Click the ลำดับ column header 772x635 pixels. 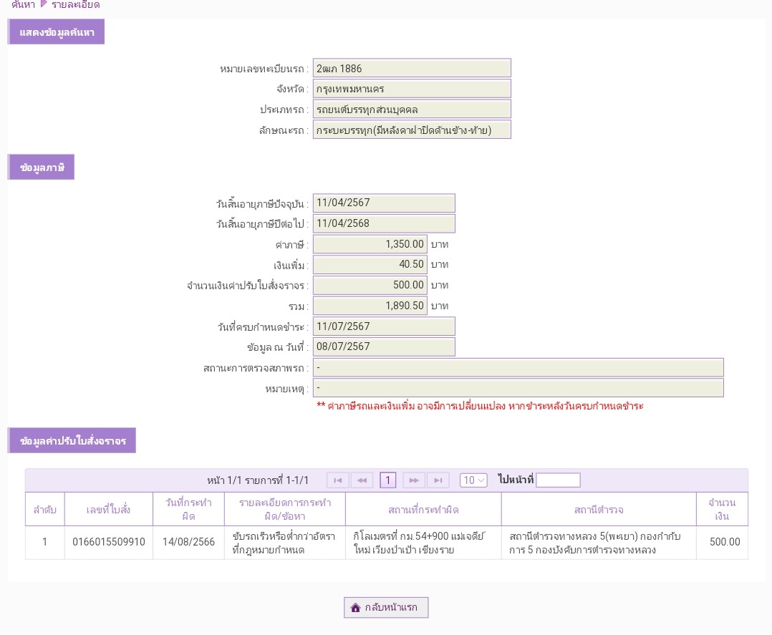tap(45, 510)
